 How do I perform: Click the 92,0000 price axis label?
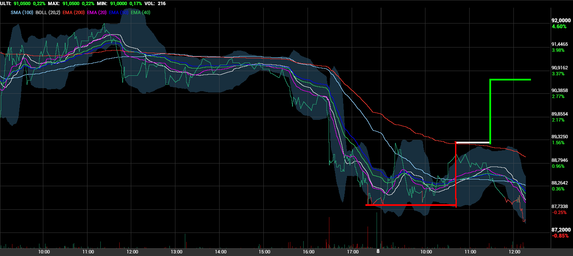tap(561, 21)
